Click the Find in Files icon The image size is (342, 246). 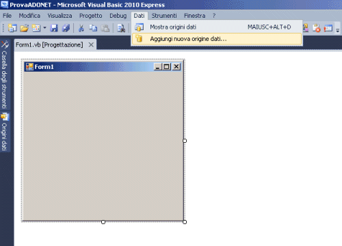(121, 28)
